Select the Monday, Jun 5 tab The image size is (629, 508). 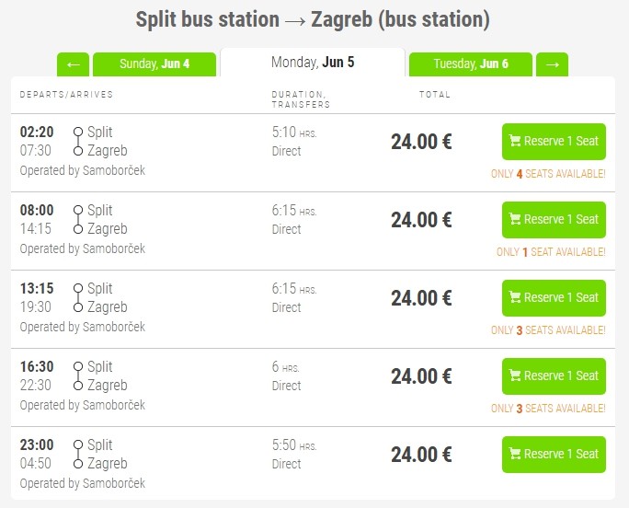(313, 63)
